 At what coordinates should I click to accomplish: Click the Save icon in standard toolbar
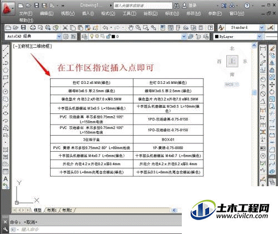pyautogui.click(x=23, y=28)
